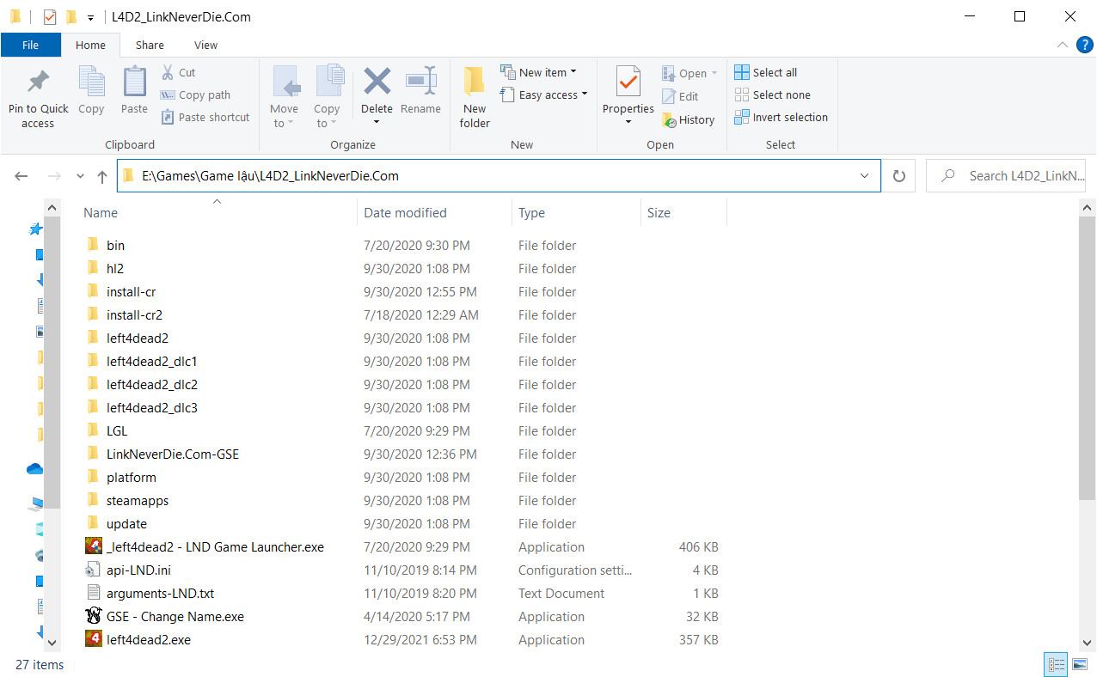Click file list vertical scrollbar thumb
The image size is (1097, 677).
(1088, 357)
